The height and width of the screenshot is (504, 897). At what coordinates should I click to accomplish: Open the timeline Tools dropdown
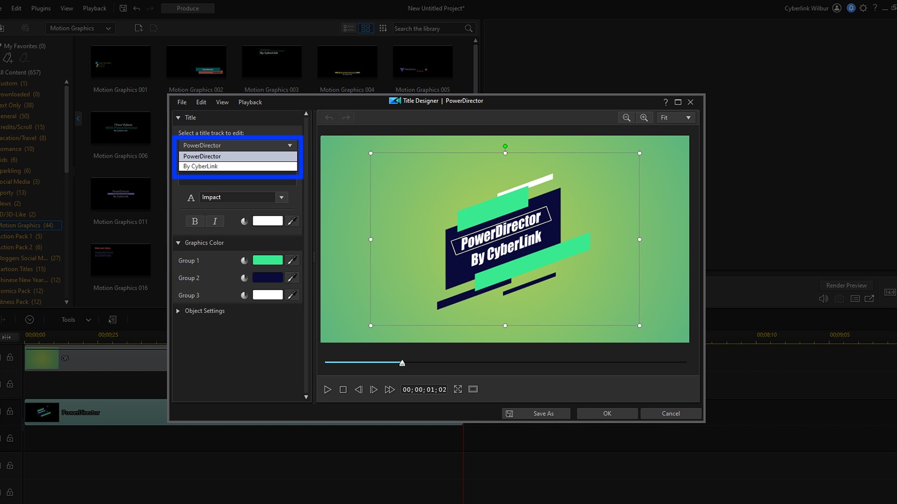[76, 319]
